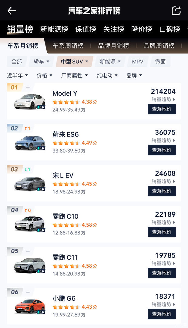
Task: Expand the 中型SUV dropdown
Action: click(x=74, y=61)
